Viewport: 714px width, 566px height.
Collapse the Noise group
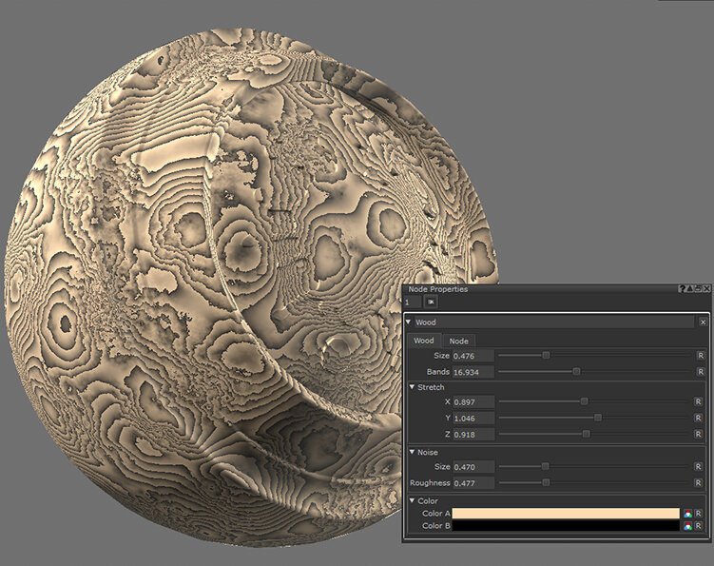point(412,452)
